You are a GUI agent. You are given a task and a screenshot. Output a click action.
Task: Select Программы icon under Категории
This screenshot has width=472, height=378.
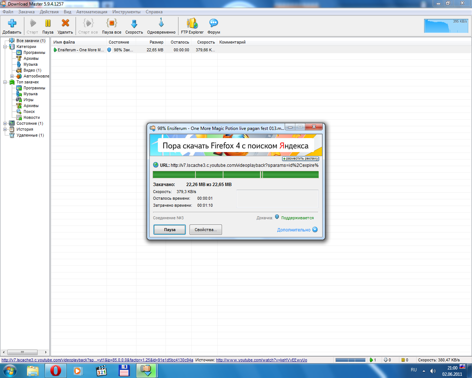[19, 52]
